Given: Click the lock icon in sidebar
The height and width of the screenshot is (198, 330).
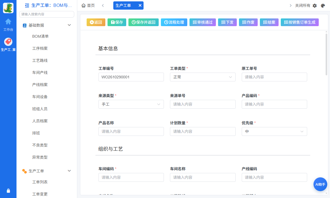Looking at the screenshot, I should [x=8, y=191].
